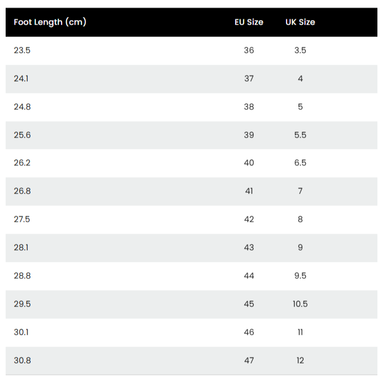
Task: Click UK size 3.5 cell
Action: point(300,50)
